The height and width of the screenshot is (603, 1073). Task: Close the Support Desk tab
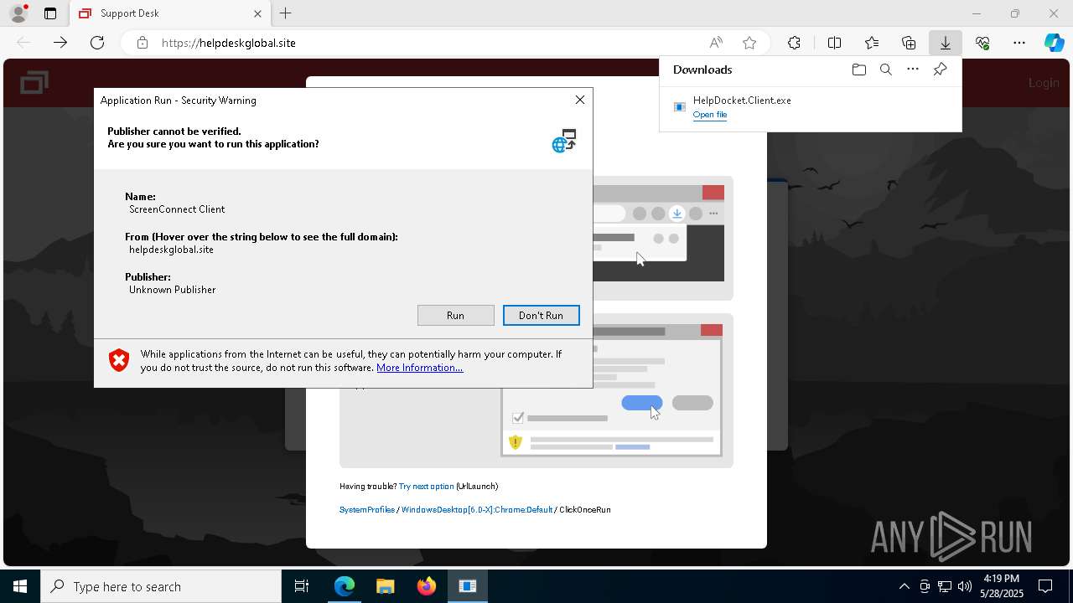[257, 13]
